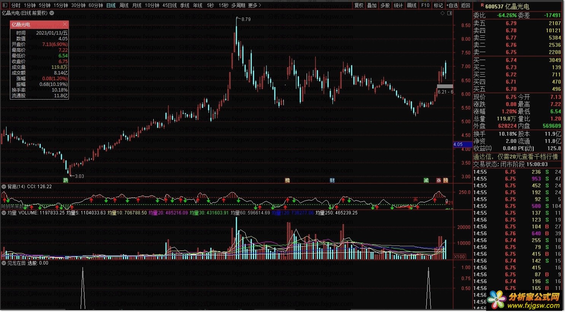This screenshot has width=566, height=312.
Task: Switch to 15分钟 period tab
Action: pos(60,5)
